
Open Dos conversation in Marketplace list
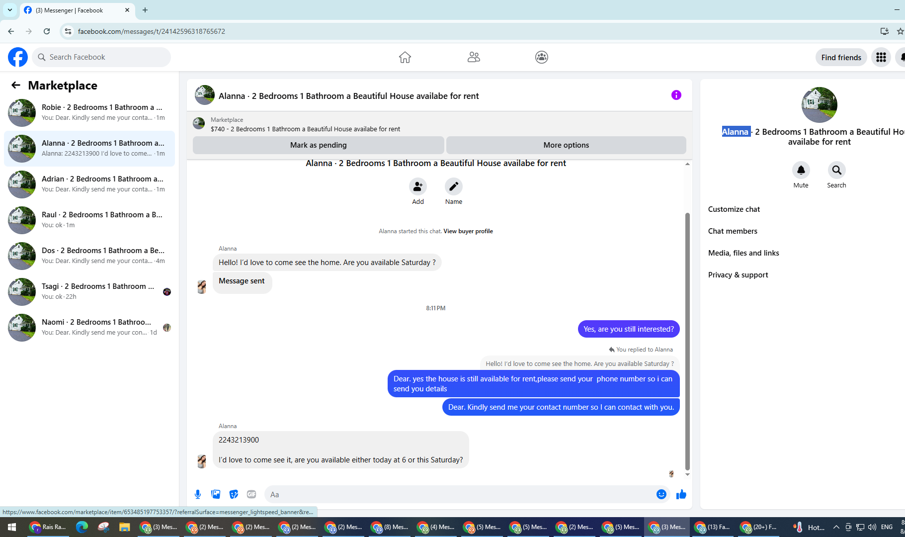(89, 256)
